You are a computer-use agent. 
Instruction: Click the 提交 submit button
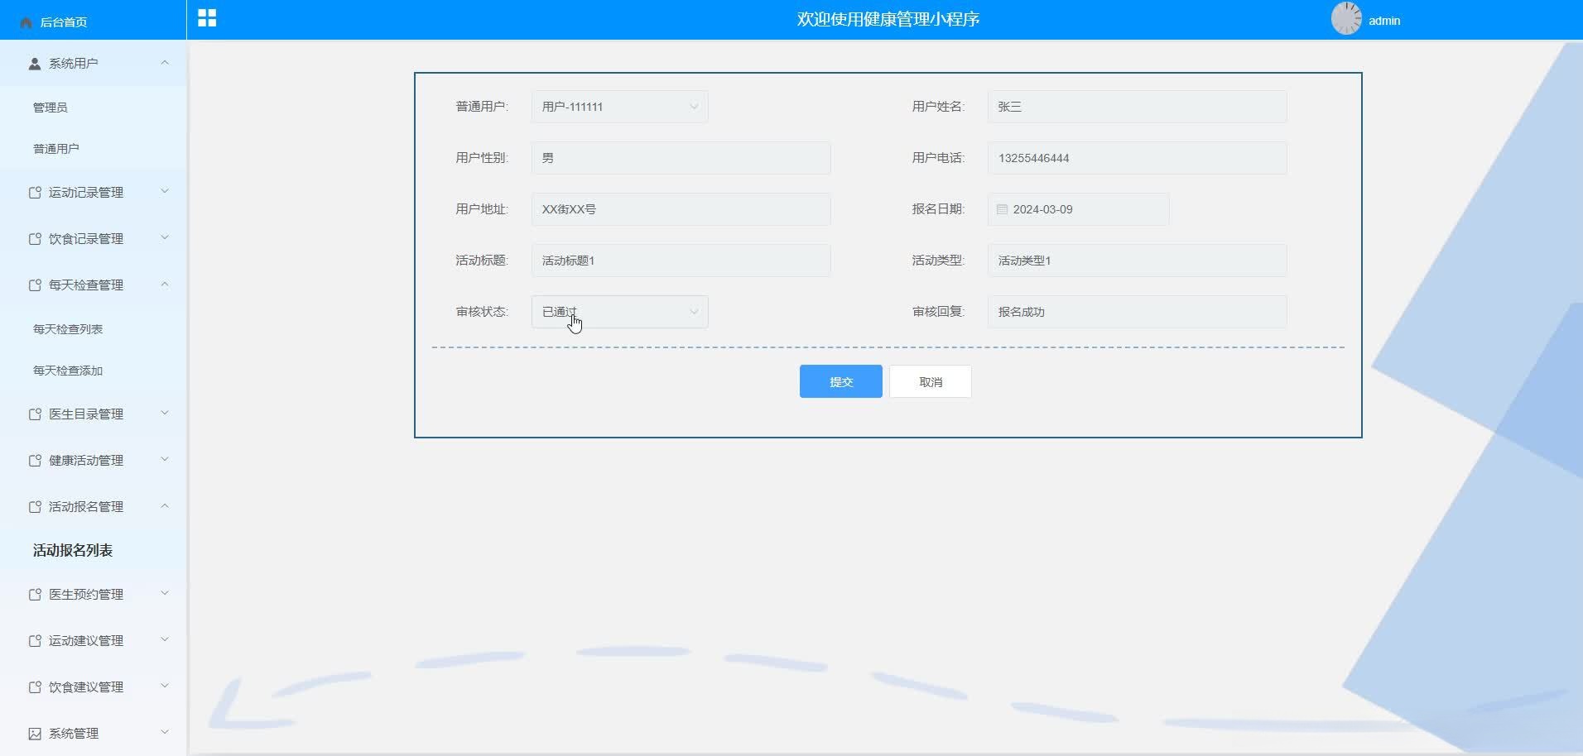point(840,381)
